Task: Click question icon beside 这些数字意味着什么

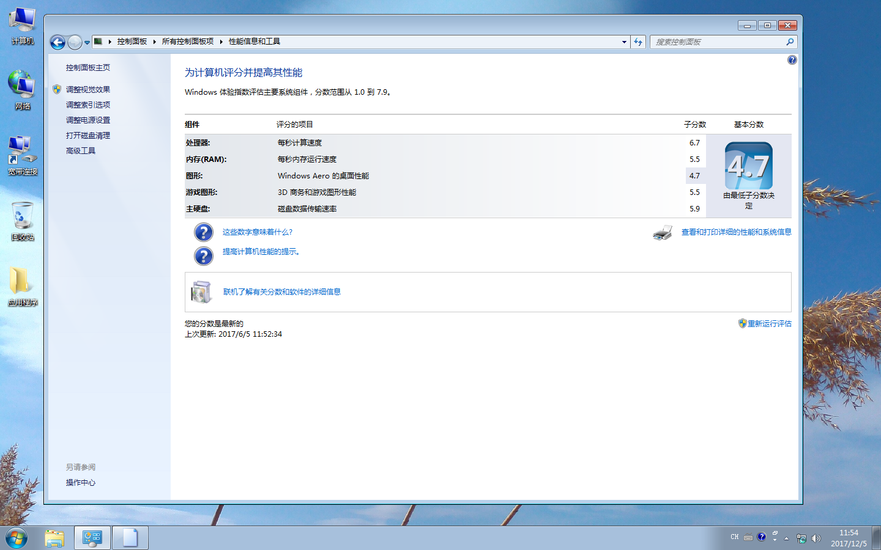Action: pyautogui.click(x=204, y=232)
